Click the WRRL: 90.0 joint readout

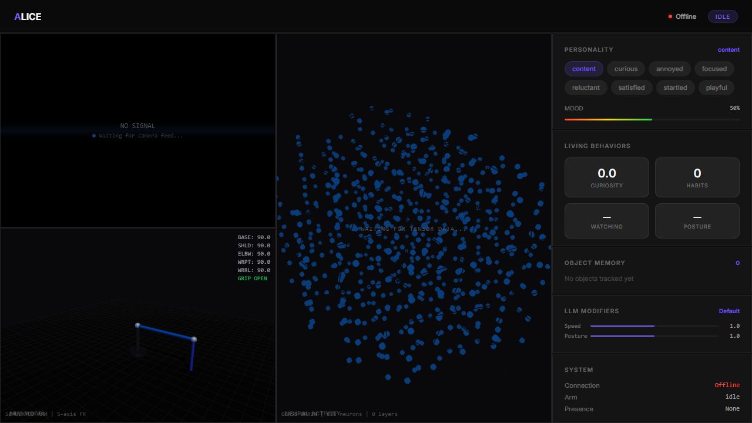254,270
